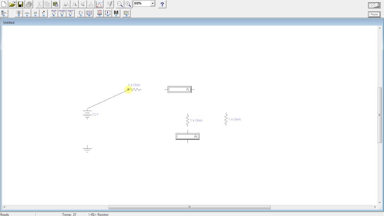Open the Logic Gates parts bin

(x=81, y=13)
